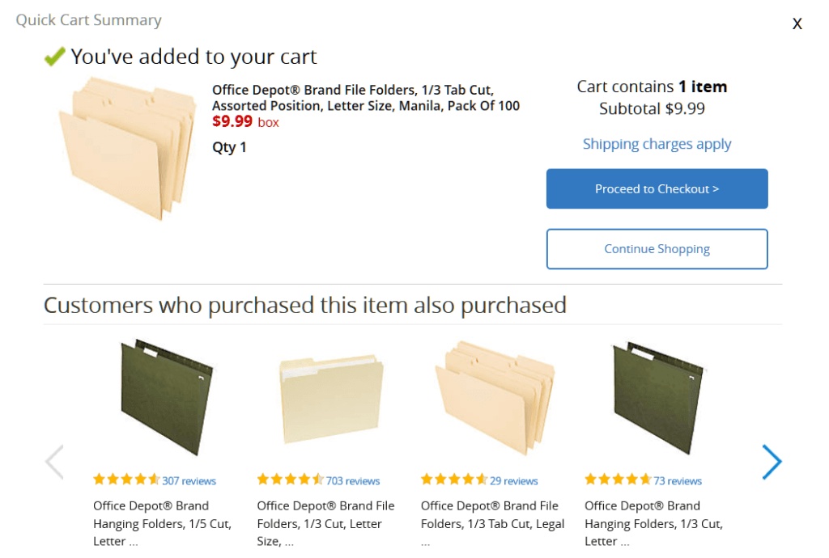The height and width of the screenshot is (558, 829).
Task: Proceed to Checkout
Action: [657, 188]
